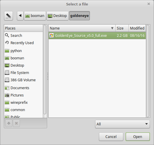Select Desktop in Places sidebar

click(x=23, y=65)
